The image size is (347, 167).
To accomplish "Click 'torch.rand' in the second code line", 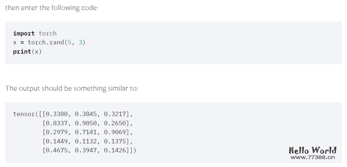I will pos(46,42).
